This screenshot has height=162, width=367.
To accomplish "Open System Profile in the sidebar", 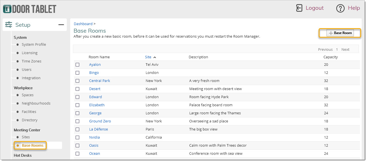I will click(x=34, y=45).
